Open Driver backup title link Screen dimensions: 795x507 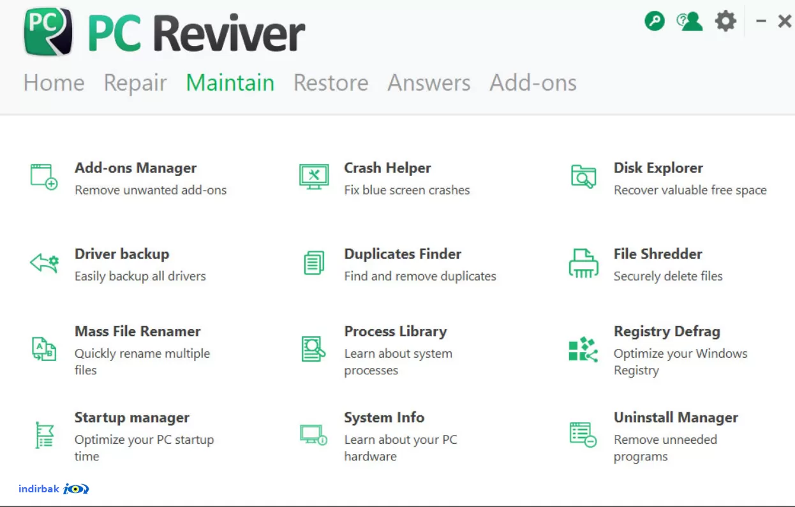coord(122,254)
